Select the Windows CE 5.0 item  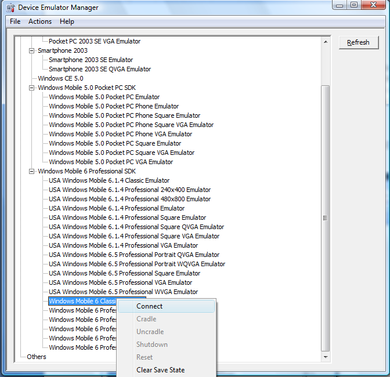[x=60, y=78]
